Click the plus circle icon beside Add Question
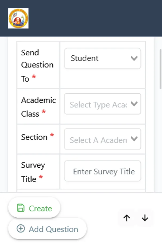Image resolution: width=162 pixels, height=243 pixels. pyautogui.click(x=21, y=229)
